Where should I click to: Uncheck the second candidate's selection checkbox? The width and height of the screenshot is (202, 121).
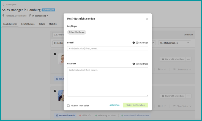point(55,91)
